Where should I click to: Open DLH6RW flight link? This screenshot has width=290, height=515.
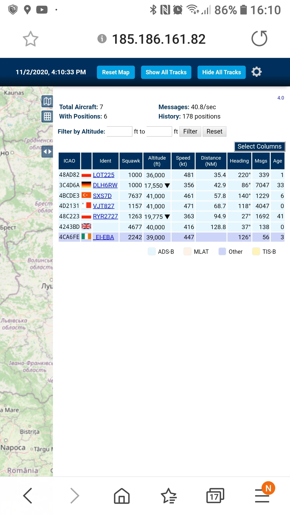pyautogui.click(x=105, y=185)
